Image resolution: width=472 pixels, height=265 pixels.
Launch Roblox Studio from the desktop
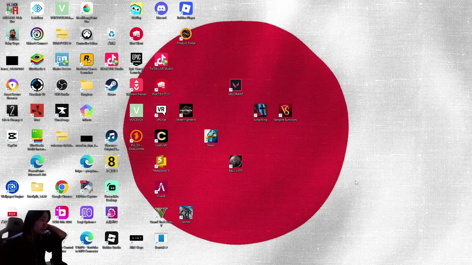click(111, 239)
